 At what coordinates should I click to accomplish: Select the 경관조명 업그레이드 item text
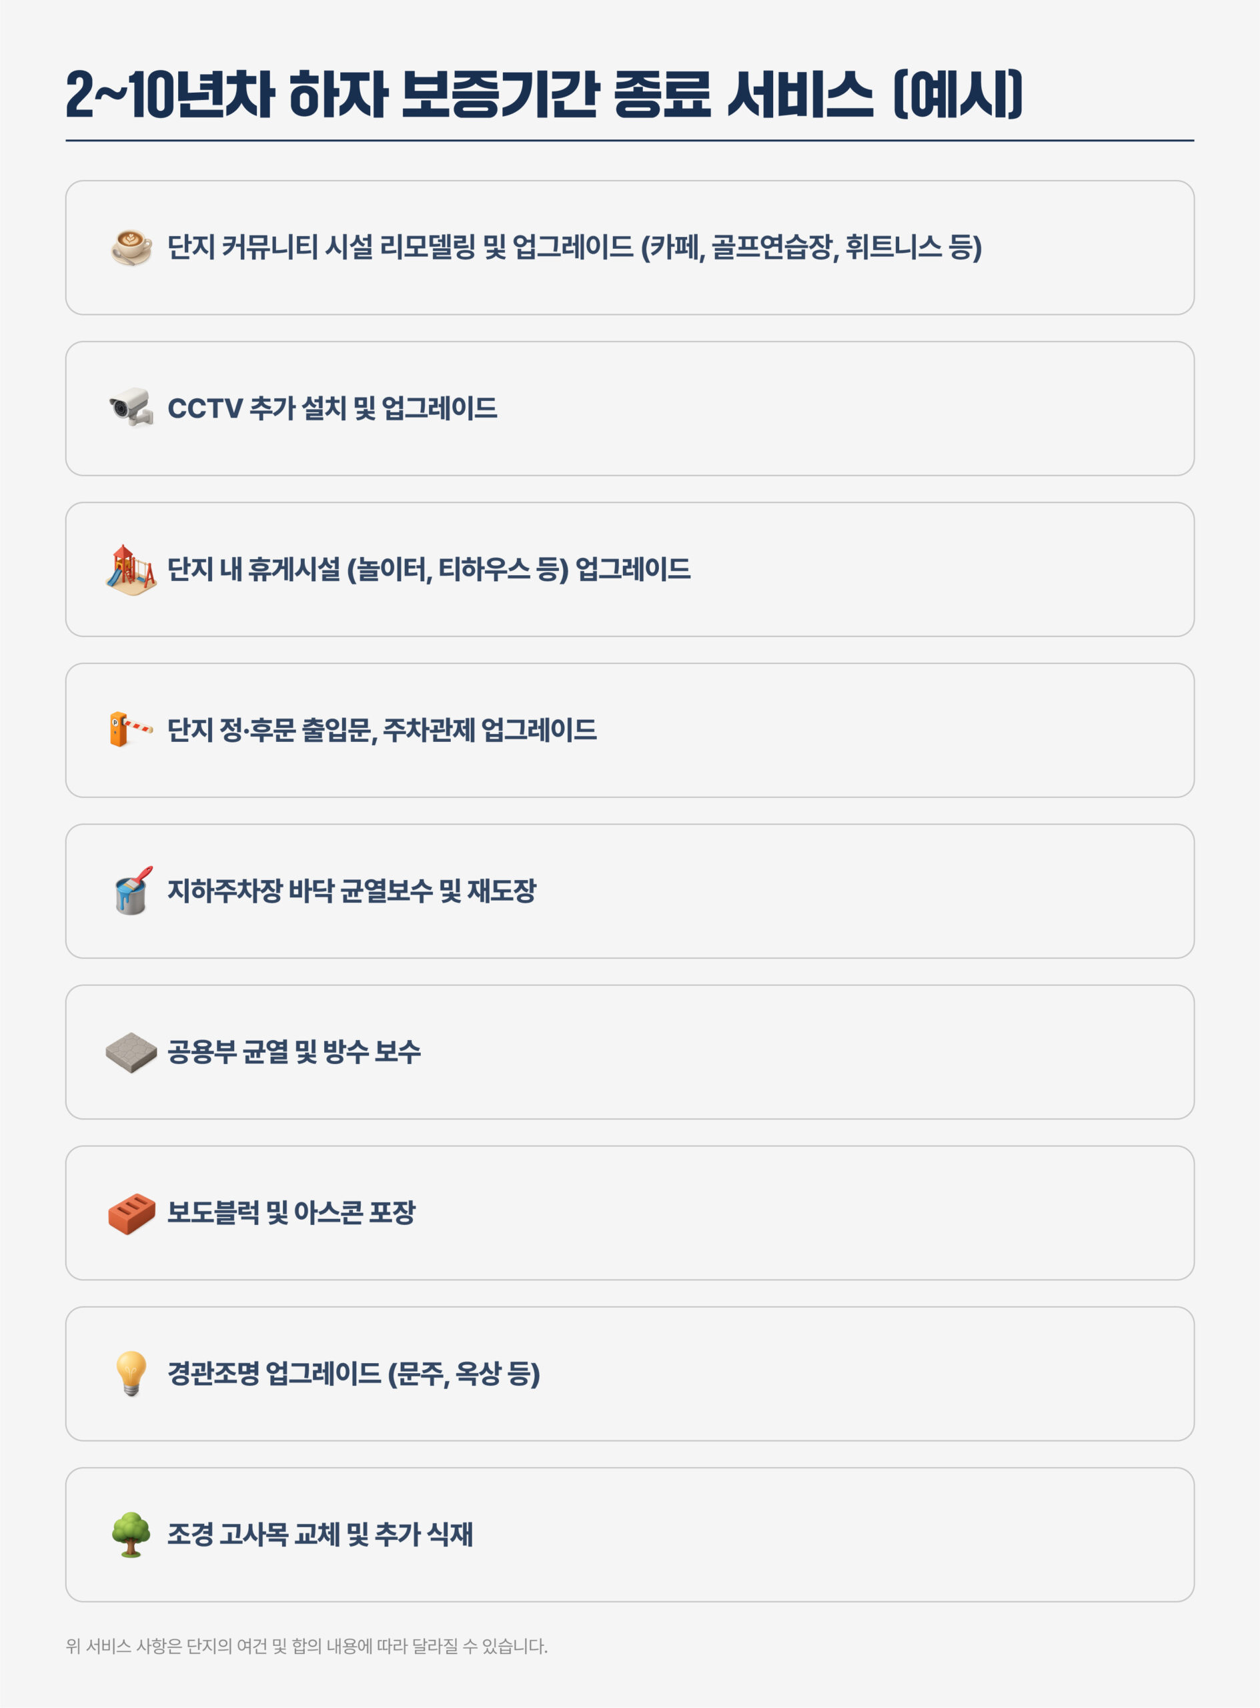click(353, 1374)
